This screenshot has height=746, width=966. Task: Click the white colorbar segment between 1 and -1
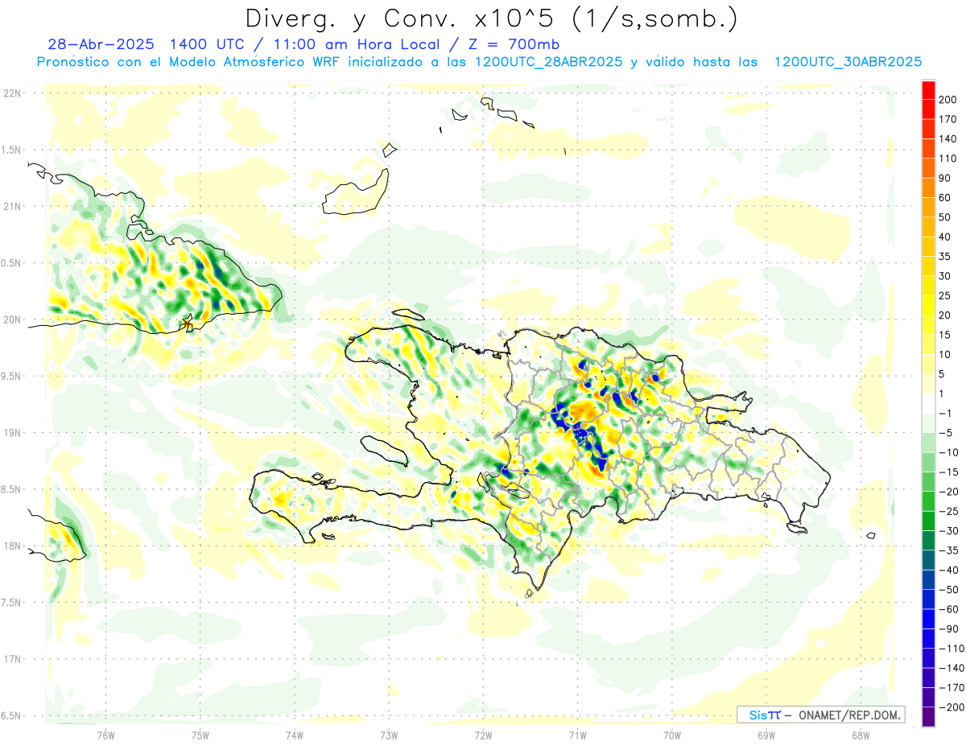point(928,404)
